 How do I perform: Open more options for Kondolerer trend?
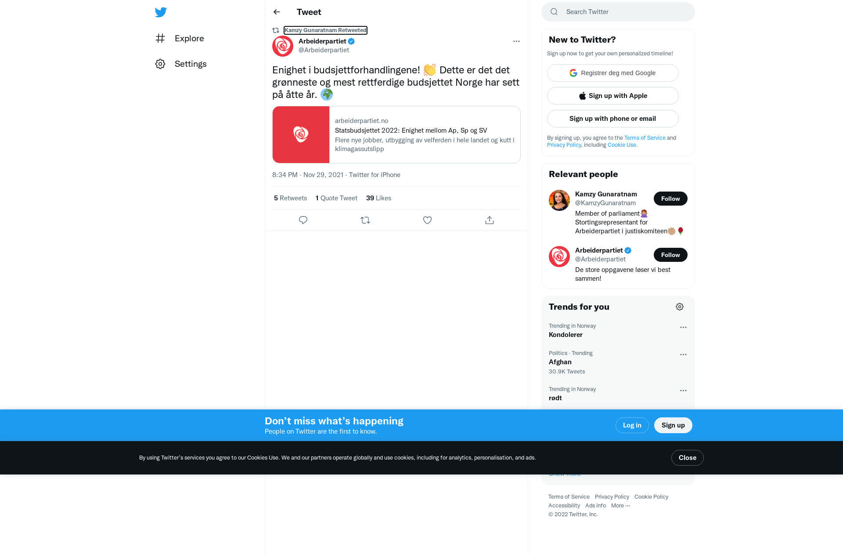click(x=683, y=327)
